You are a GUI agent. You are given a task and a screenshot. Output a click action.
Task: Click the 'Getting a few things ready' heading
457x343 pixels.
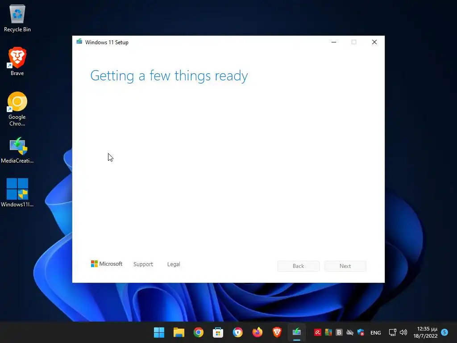(x=169, y=76)
